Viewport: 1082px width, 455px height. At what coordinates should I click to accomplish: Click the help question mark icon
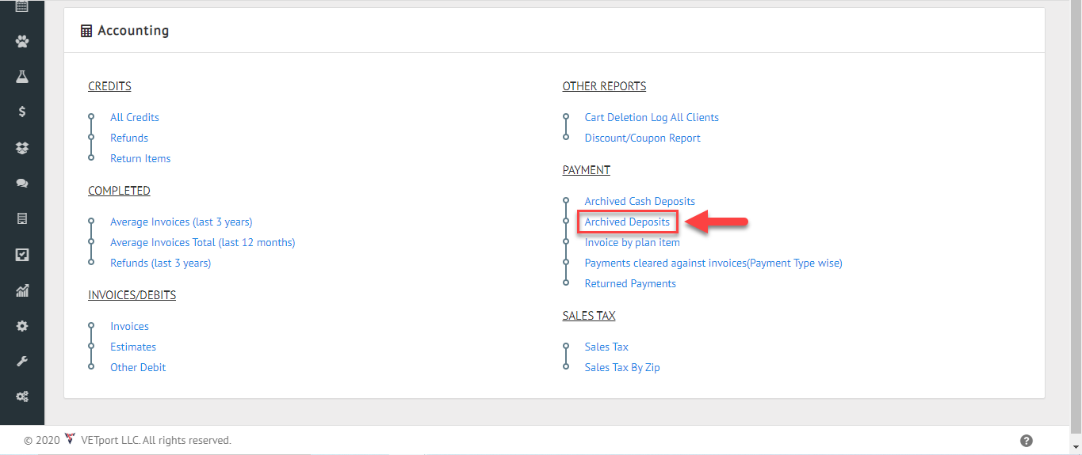click(x=1026, y=441)
